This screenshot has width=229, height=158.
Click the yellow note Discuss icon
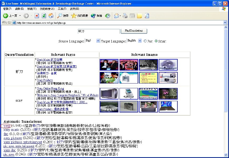point(140,16)
